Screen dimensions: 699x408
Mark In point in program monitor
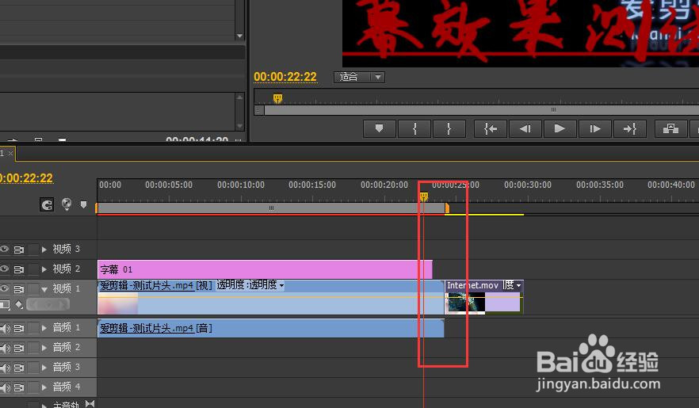tap(414, 128)
